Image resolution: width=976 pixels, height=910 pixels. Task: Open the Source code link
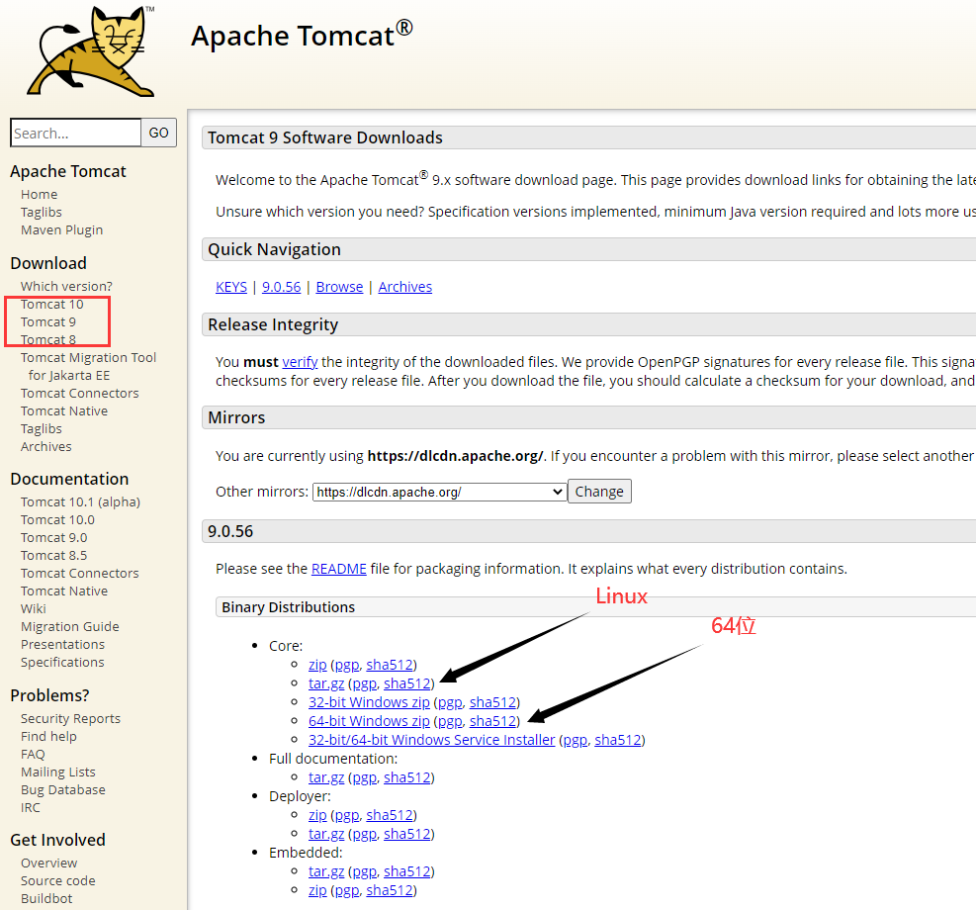coord(58,880)
